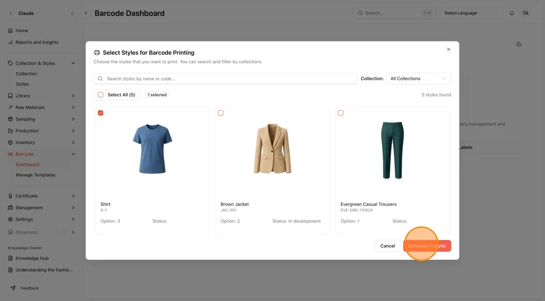Viewport: 545px width, 301px height.
Task: Click the Management briefcase icon
Action: tap(10, 208)
